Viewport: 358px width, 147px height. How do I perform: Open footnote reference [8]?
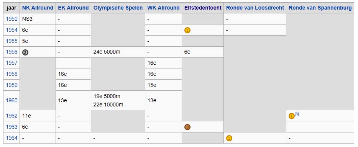click(x=297, y=114)
